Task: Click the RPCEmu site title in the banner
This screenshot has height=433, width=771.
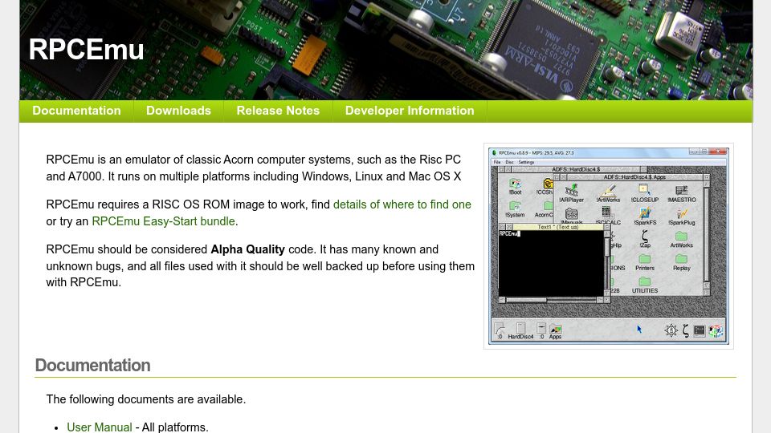Action: tap(86, 50)
